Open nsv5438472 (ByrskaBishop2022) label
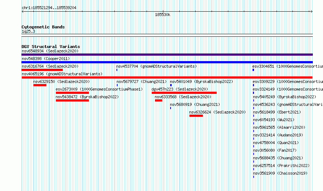 point(87,97)
